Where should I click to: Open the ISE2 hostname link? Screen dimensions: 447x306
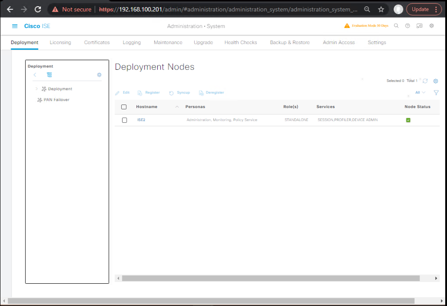click(x=141, y=120)
